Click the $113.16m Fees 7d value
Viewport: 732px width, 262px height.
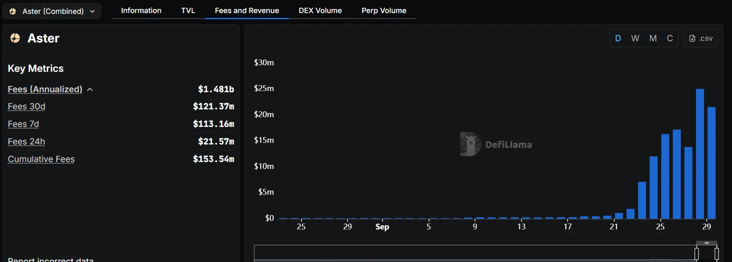[x=213, y=124]
